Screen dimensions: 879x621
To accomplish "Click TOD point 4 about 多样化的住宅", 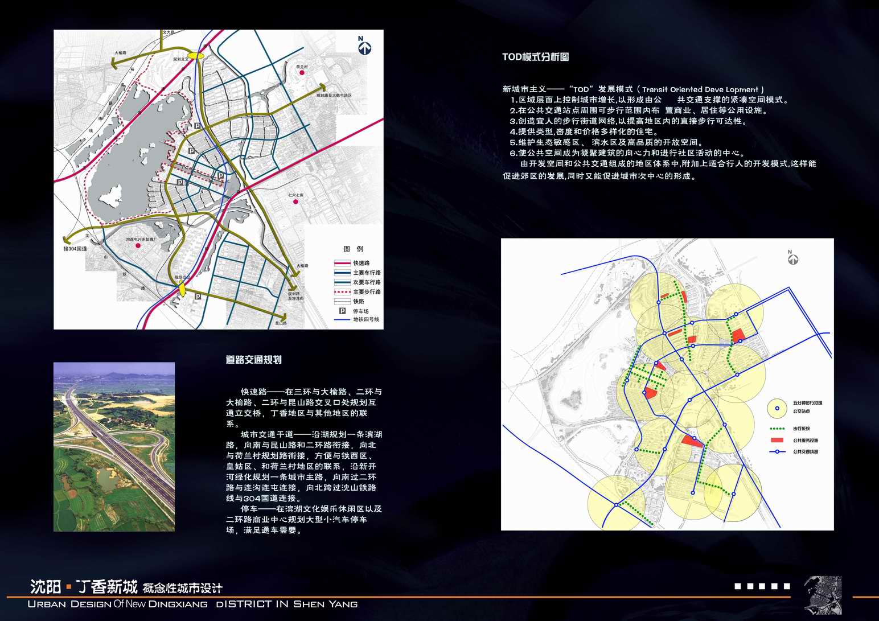I will pos(584,131).
